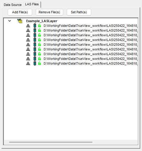Viewport: 142px width, 151px height.
Task: Click the teal cylinder icon in the fifth LAS file row
Action: pyautogui.click(x=35, y=45)
